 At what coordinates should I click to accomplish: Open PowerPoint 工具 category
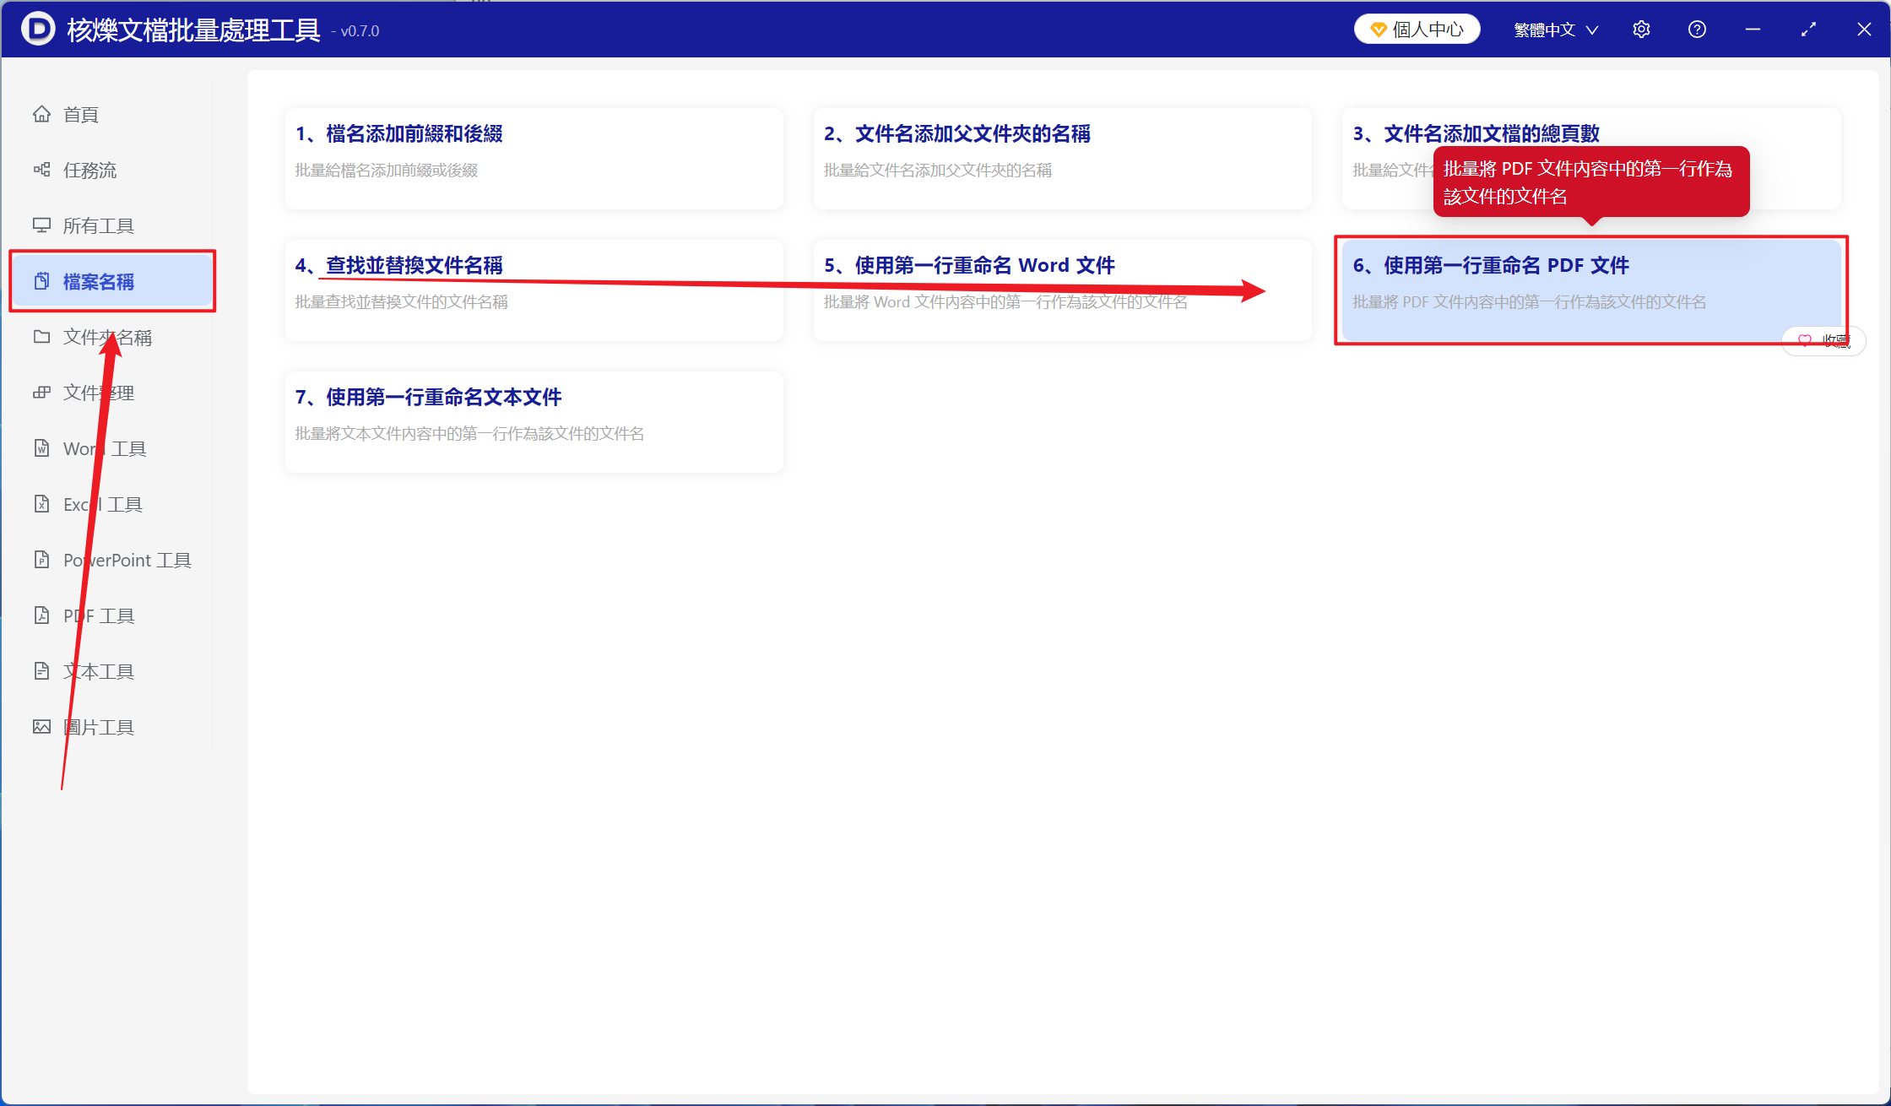[111, 560]
